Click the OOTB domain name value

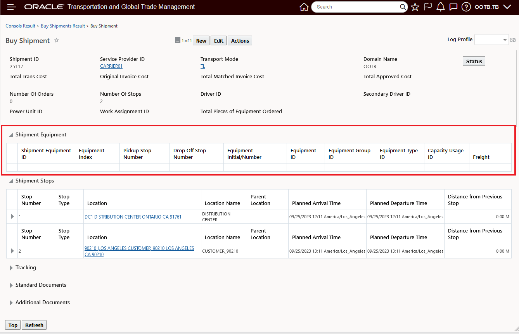click(x=370, y=66)
